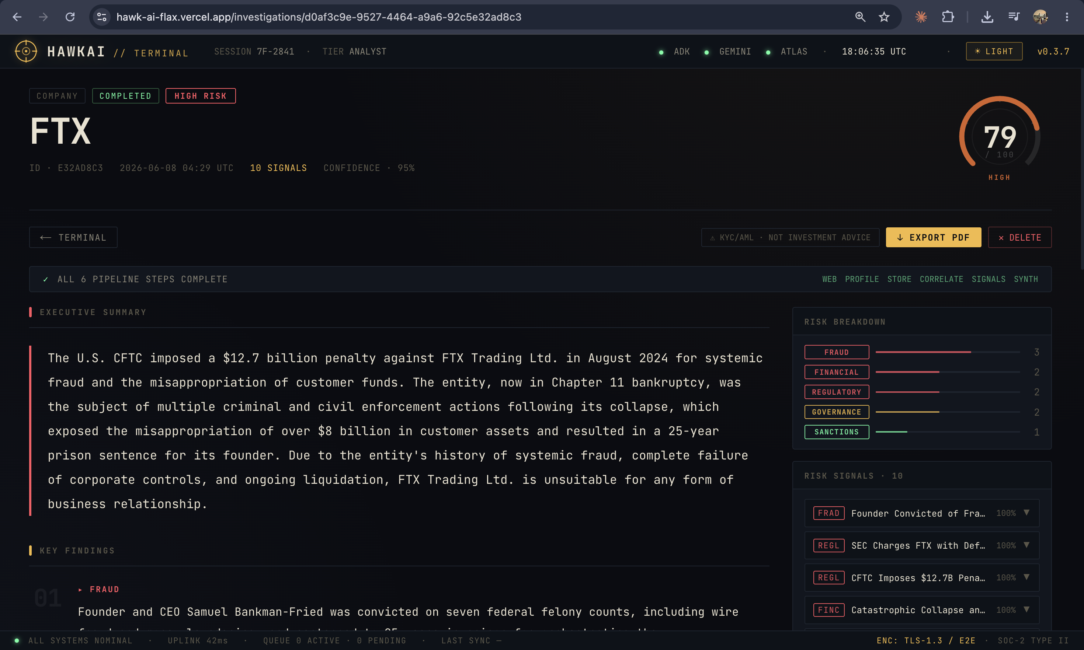The image size is (1084, 650).
Task: Open the browser three-dot menu
Action: click(x=1067, y=17)
